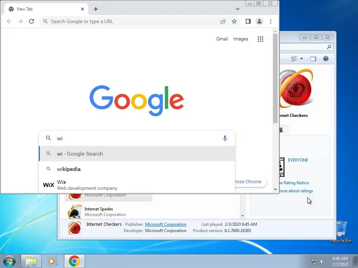Click the search icon in the Games Explorer window
The width and height of the screenshot is (358, 268).
coord(329,47)
